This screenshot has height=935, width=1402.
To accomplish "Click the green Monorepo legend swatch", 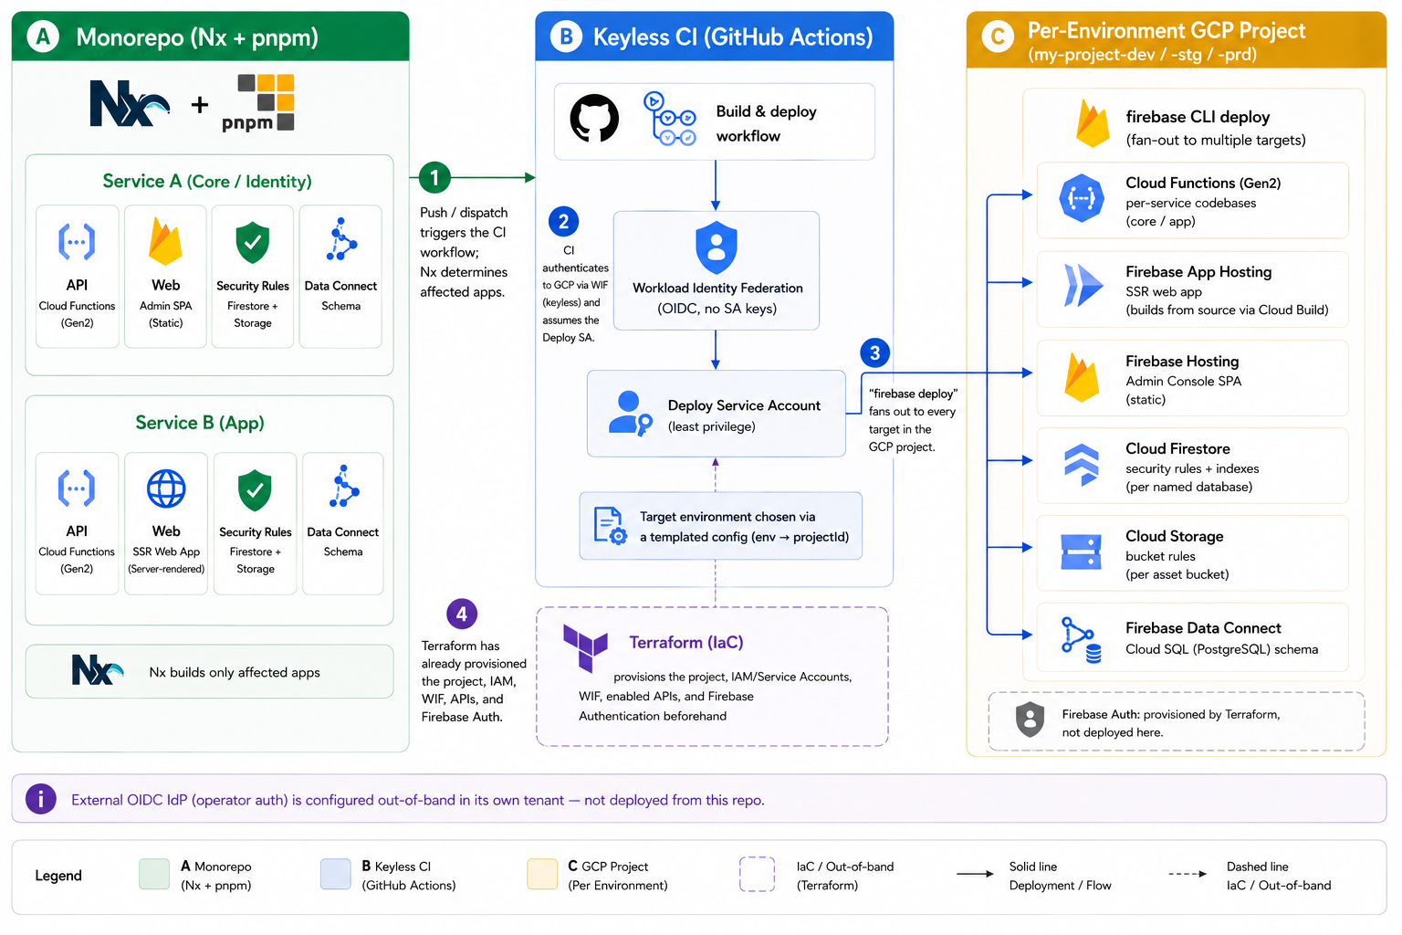I will (x=154, y=874).
